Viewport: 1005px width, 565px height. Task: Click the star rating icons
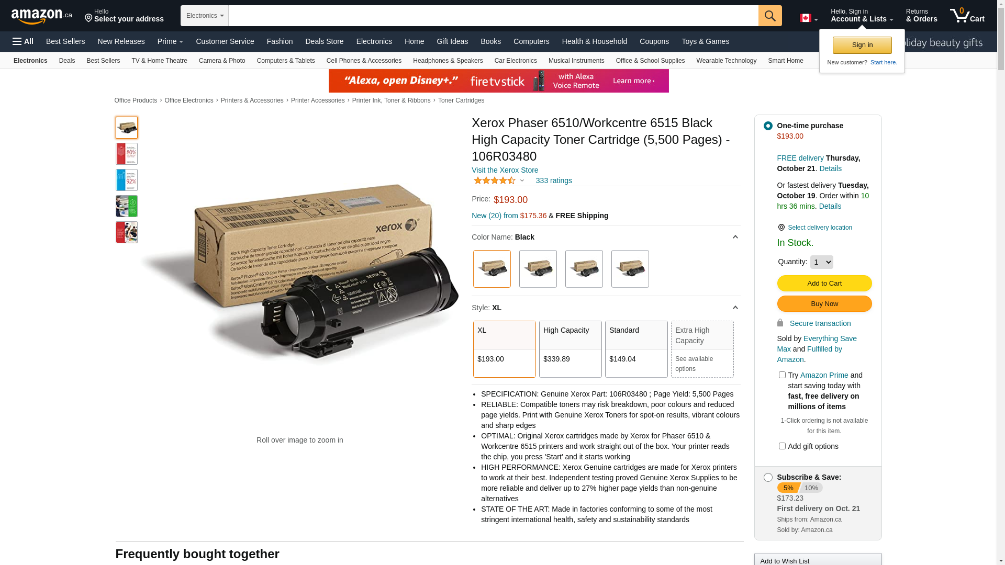click(x=495, y=180)
